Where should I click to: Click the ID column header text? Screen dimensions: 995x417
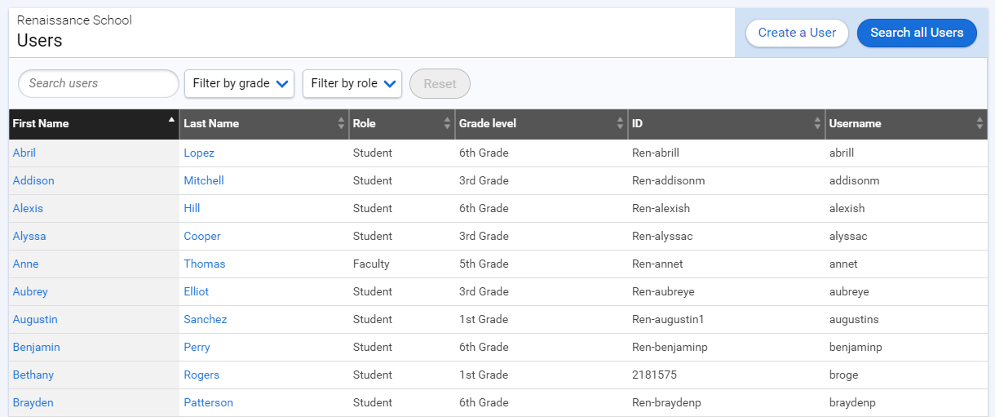pos(637,124)
